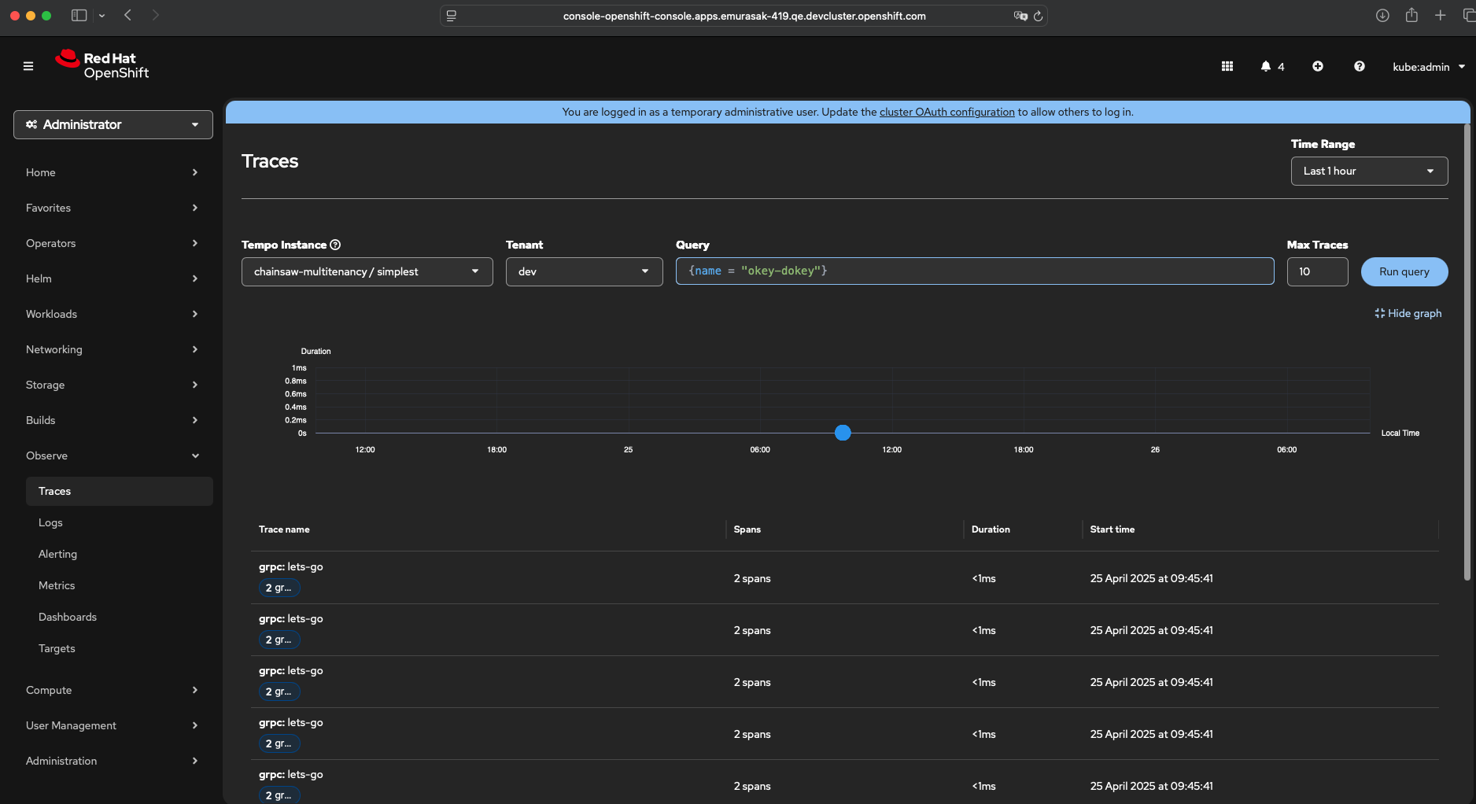Open Logs under Observe

pyautogui.click(x=50, y=522)
